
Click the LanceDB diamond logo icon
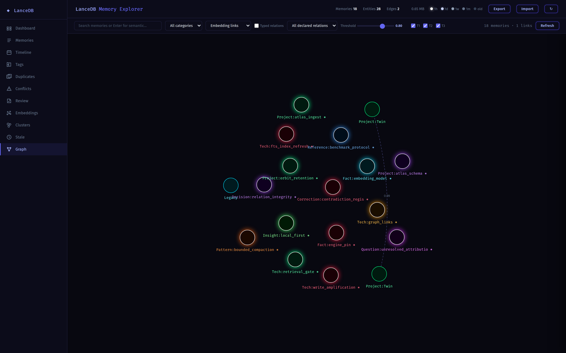(x=8, y=10)
